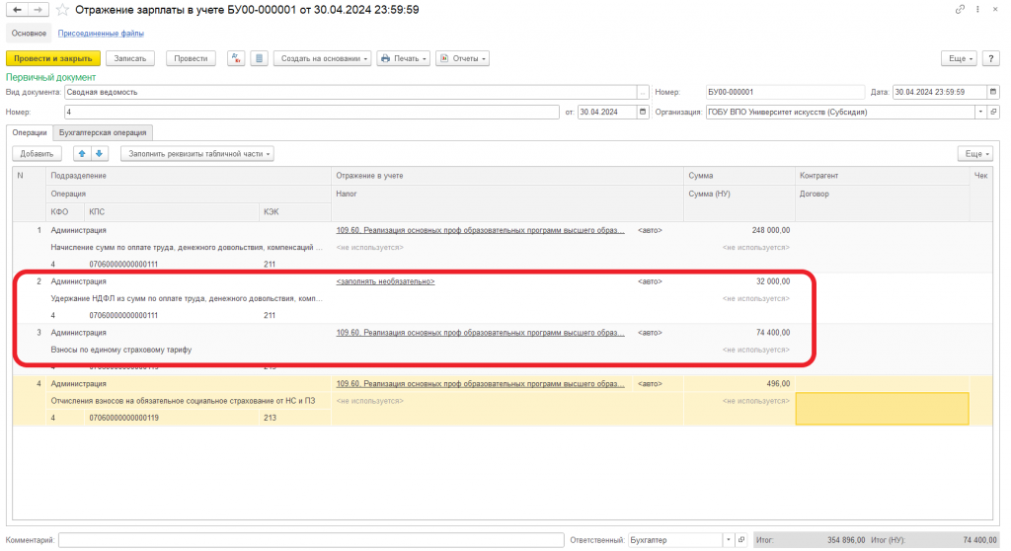Image resolution: width=1011 pixels, height=551 pixels.
Task: Click Провести и закрыть button
Action: tap(53, 58)
